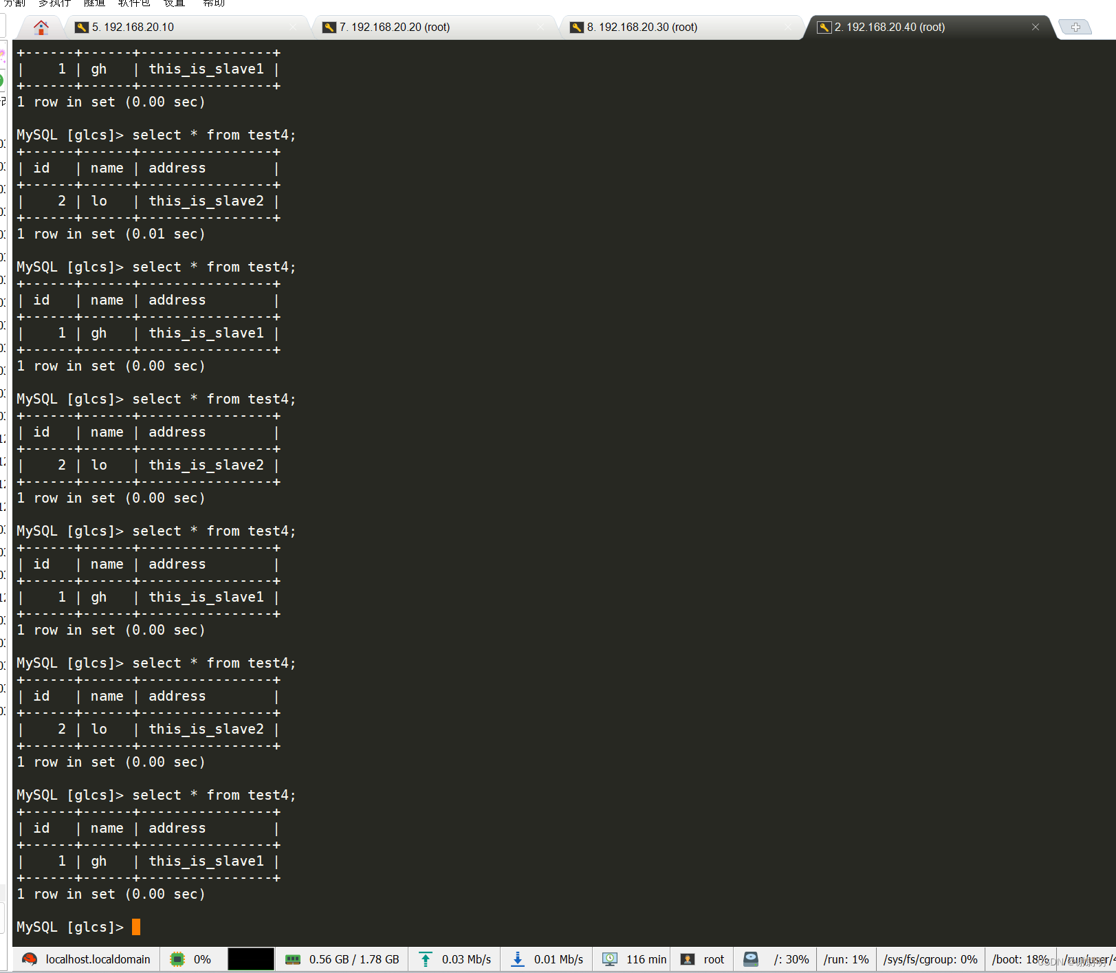
Task: Click the CPU chip icon showing 0%
Action: point(177,959)
